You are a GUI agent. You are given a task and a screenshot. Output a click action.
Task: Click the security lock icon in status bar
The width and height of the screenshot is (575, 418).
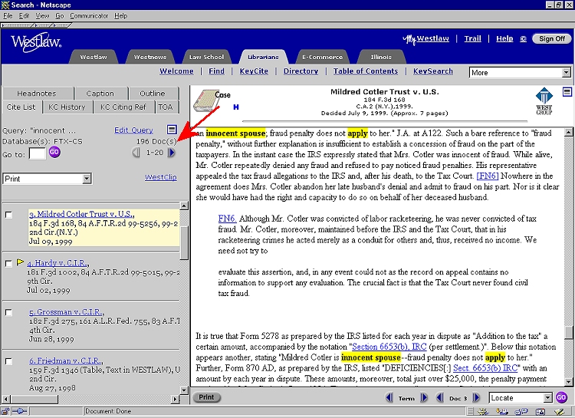point(5,411)
